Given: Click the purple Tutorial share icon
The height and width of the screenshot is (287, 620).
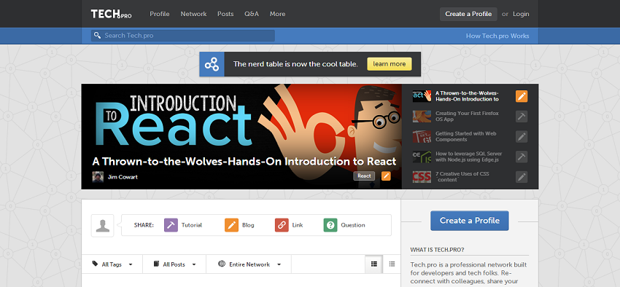Looking at the screenshot, I should pos(171,225).
